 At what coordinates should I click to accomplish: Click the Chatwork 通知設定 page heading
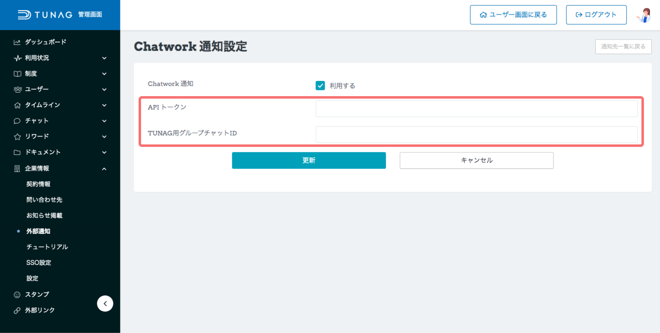tap(191, 47)
